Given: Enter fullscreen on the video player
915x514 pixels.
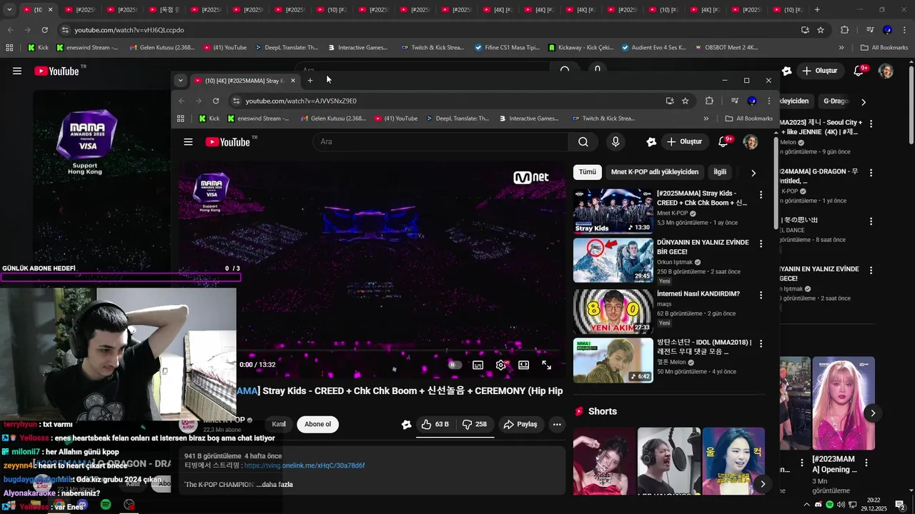Looking at the screenshot, I should coord(546,365).
